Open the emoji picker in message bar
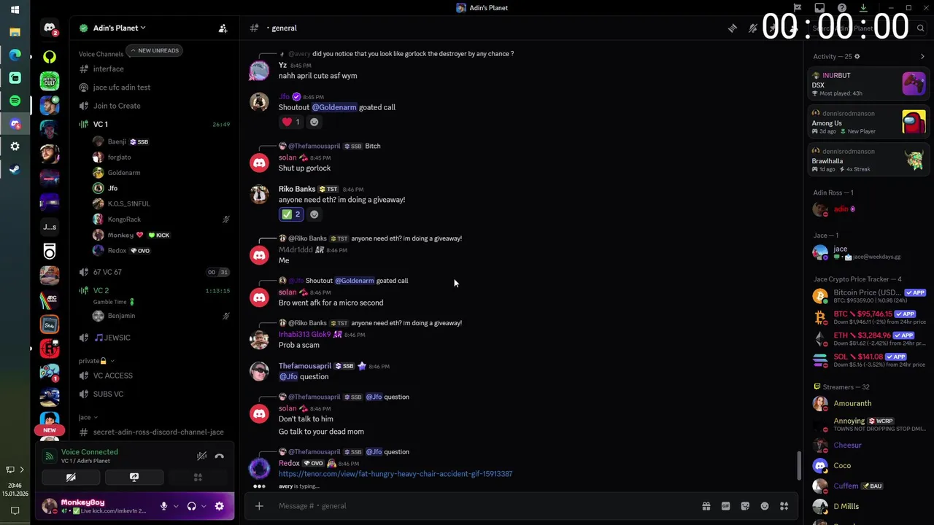Viewport: 934px width, 525px height. pyautogui.click(x=765, y=506)
